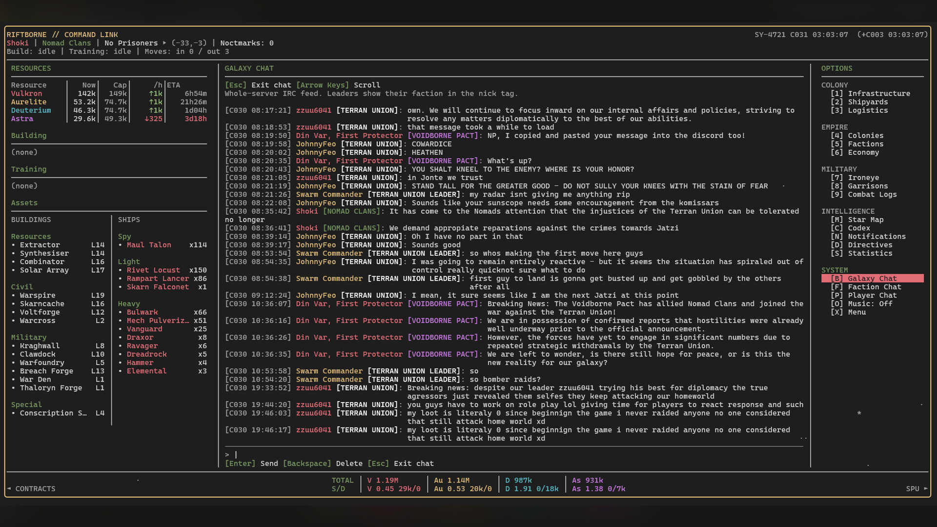Select the Thaloryn Forge building
937x527 pixels.
[x=58, y=388]
